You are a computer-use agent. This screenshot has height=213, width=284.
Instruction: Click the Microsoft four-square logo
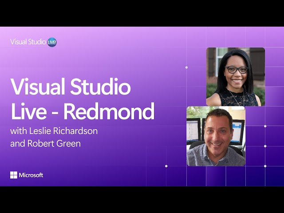click(x=14, y=175)
